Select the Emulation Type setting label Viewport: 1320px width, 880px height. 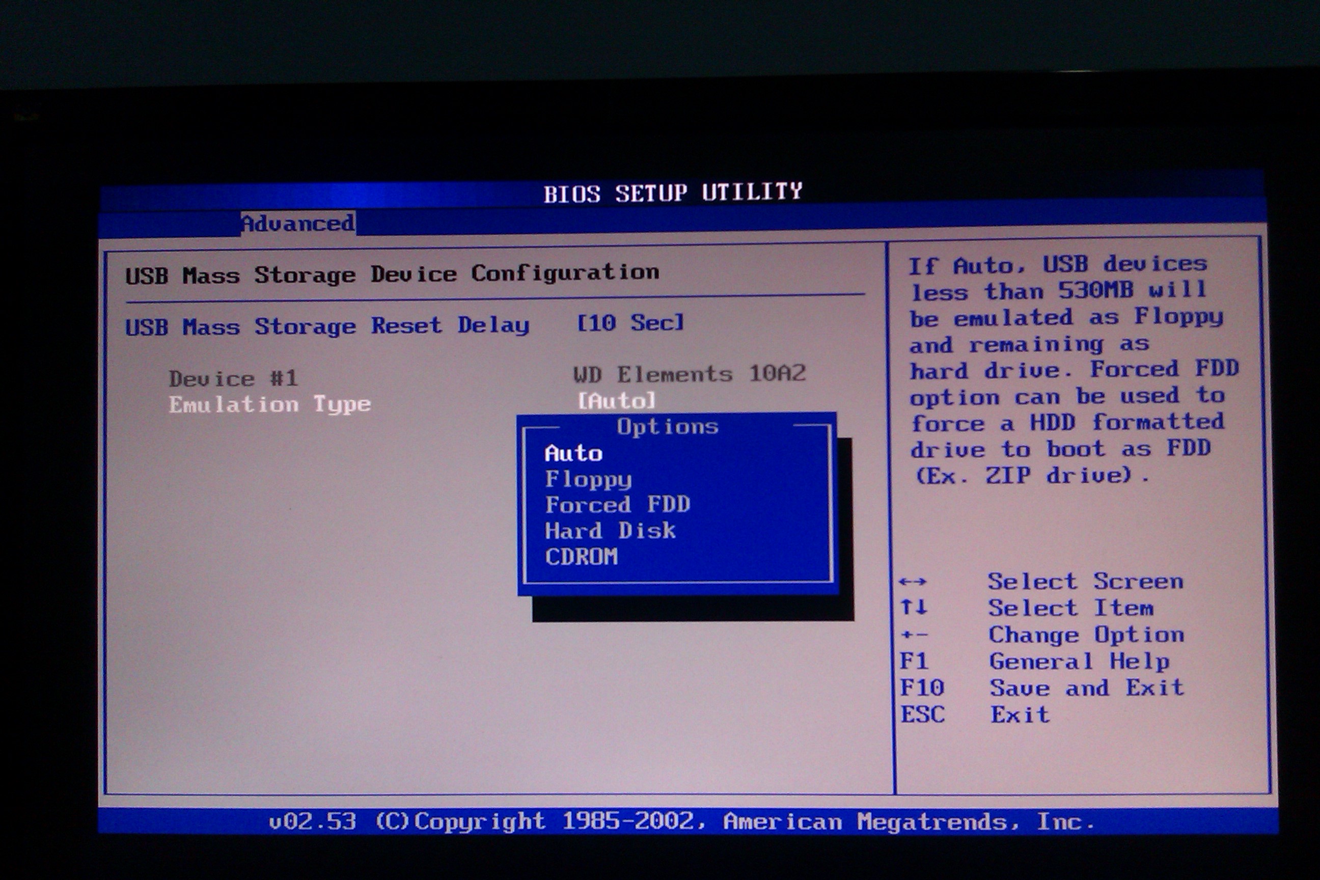(x=269, y=404)
